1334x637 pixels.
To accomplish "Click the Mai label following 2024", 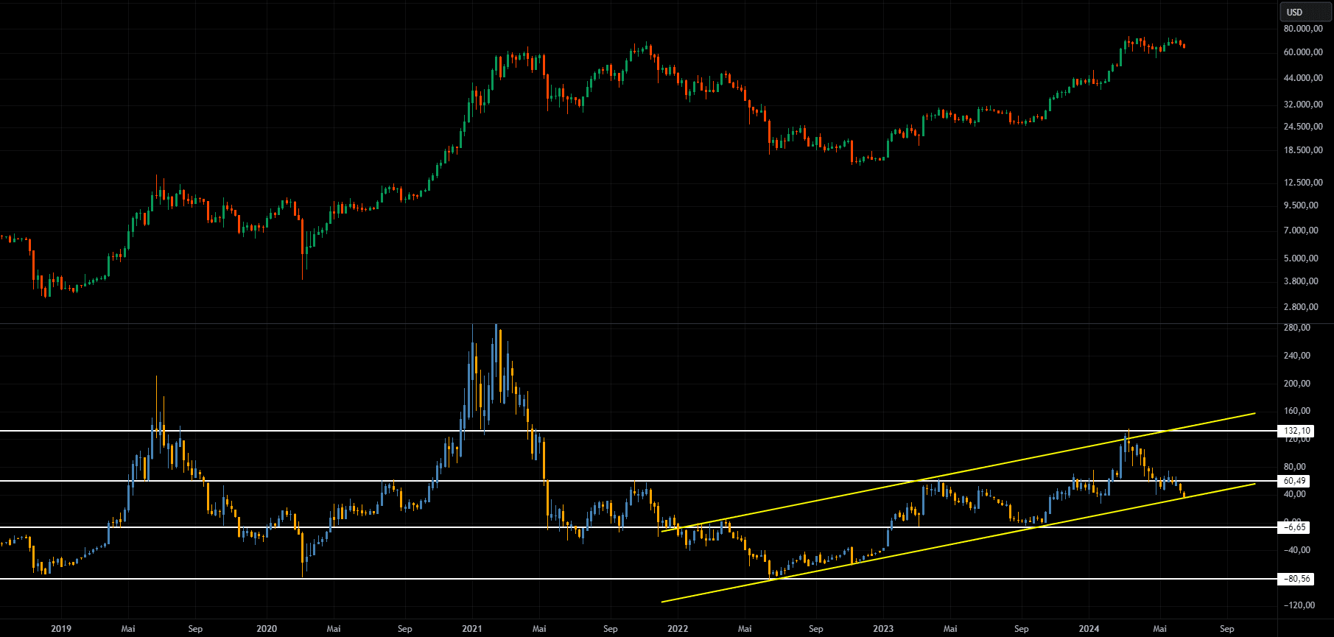I will [x=1159, y=629].
